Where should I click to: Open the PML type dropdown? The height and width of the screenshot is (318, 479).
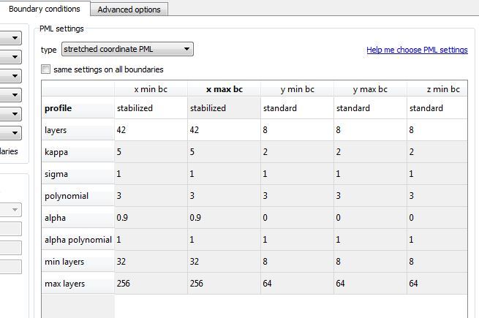[127, 50]
